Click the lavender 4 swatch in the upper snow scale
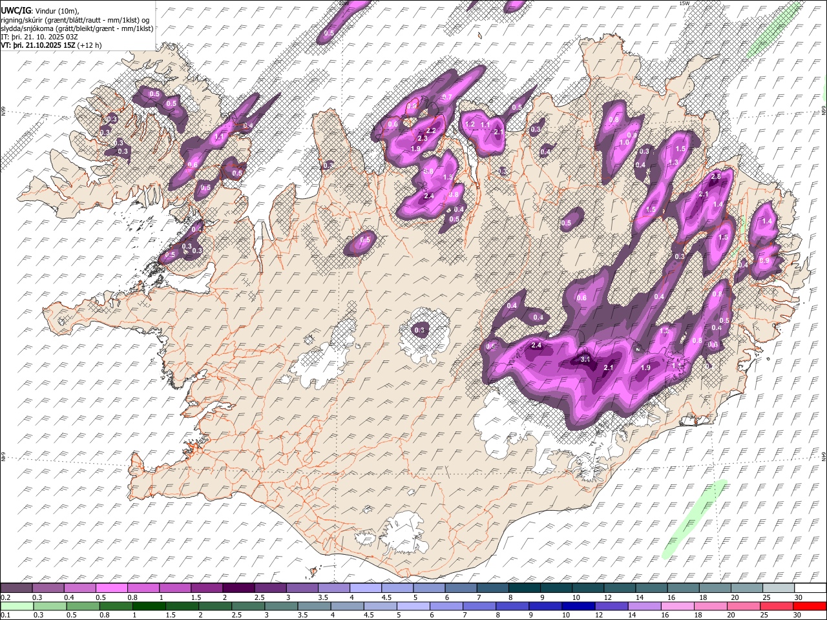 tap(367, 588)
